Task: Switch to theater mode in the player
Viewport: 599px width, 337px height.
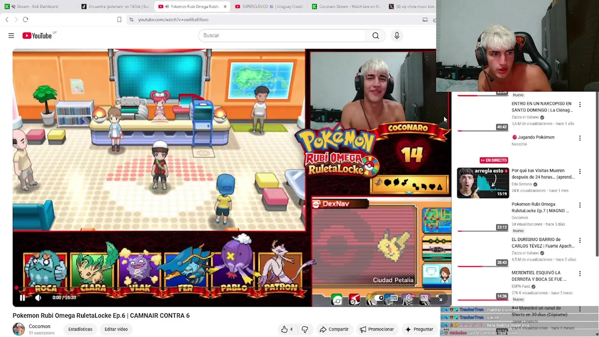Action: pos(424,298)
